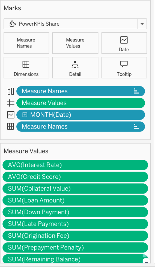Select the AVG(Interest Rate) pill

[75, 165]
